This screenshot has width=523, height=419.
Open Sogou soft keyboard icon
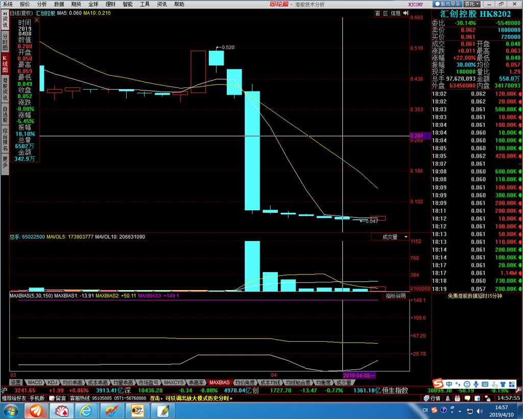coord(485,384)
